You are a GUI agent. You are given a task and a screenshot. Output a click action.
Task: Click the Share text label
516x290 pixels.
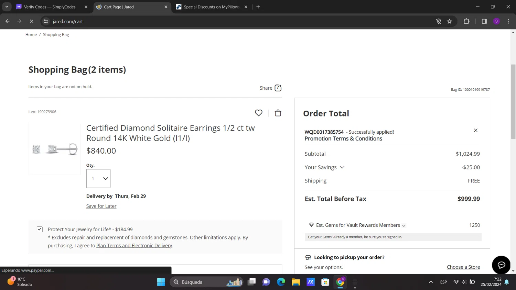266,88
